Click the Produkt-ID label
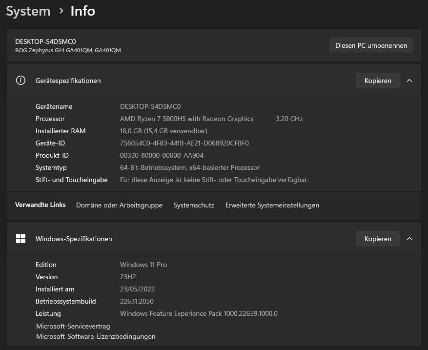 point(52,155)
